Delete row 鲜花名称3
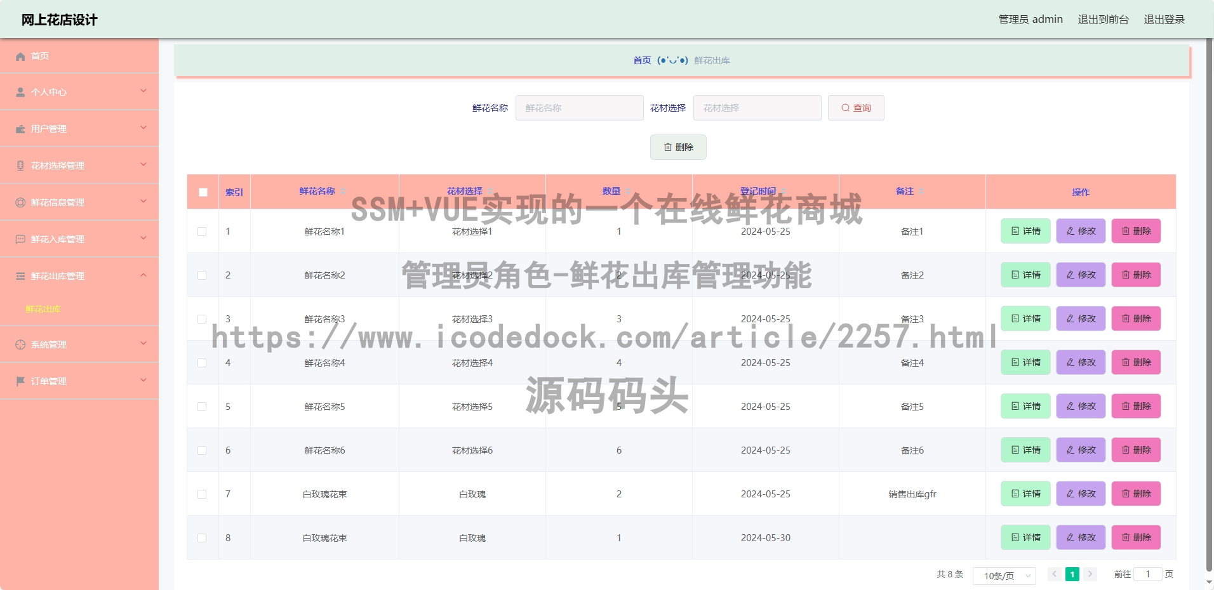This screenshot has height=590, width=1214. 1136,318
